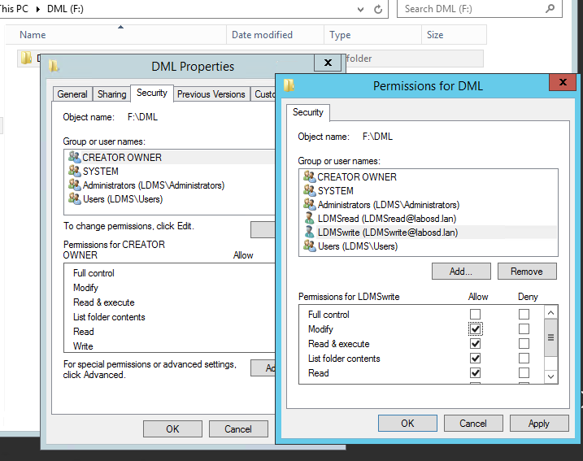583x461 pixels.
Task: Click the SYSTEM group icon in DML Properties
Action: pos(74,172)
